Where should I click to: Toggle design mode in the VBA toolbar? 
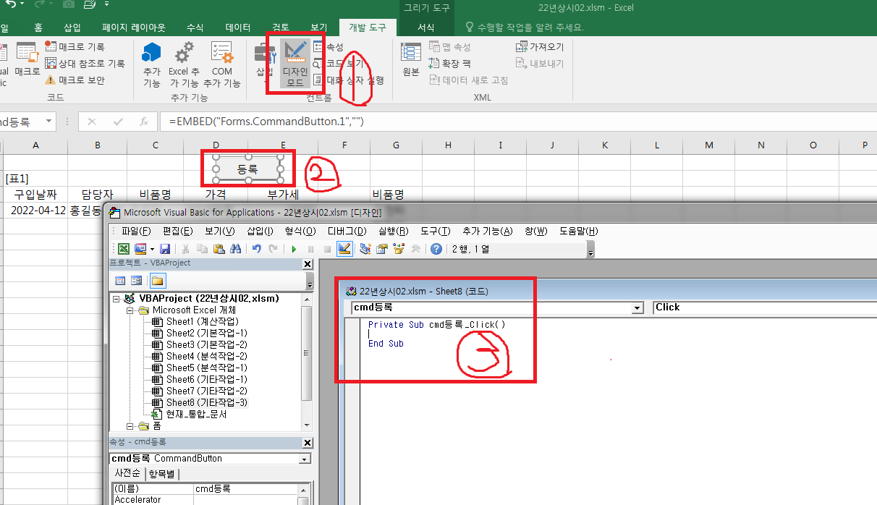pyautogui.click(x=344, y=249)
